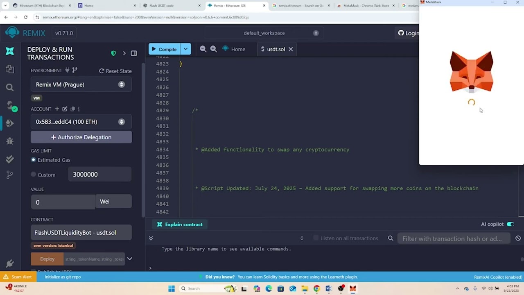This screenshot has width=524, height=295.
Task: Close the usdt.sol editor tab
Action: pos(291,49)
